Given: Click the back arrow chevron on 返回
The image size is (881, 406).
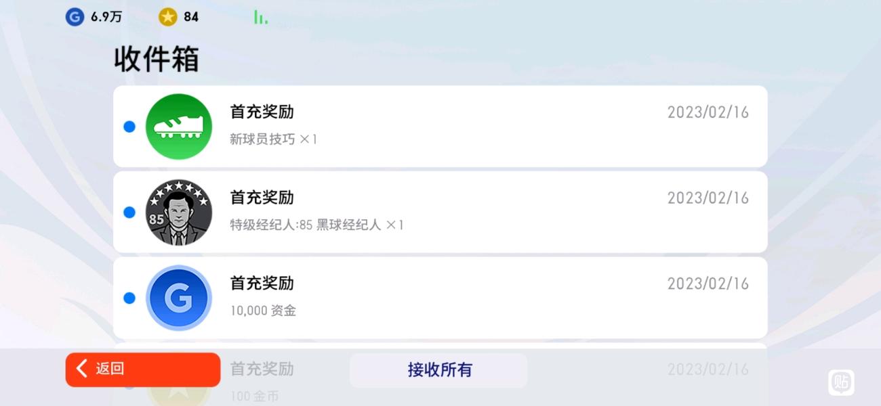Looking at the screenshot, I should pos(82,369).
